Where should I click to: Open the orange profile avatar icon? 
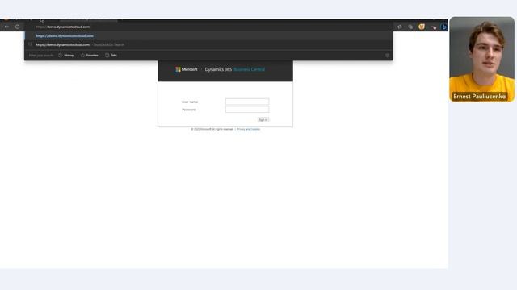point(422,27)
